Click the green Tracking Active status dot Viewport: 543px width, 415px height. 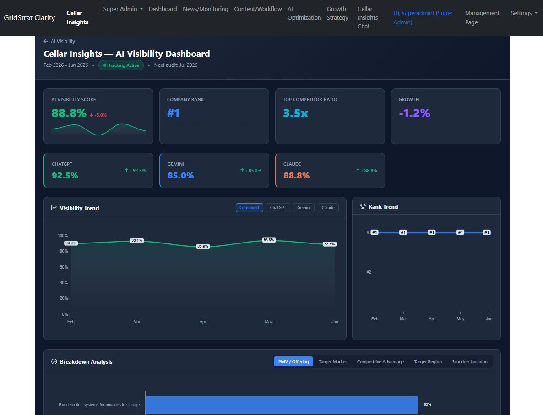click(x=105, y=65)
